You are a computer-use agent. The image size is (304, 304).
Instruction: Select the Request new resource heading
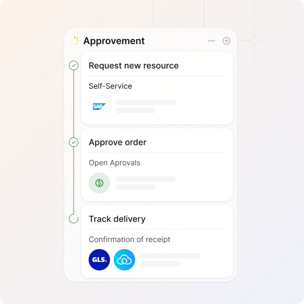coord(134,66)
